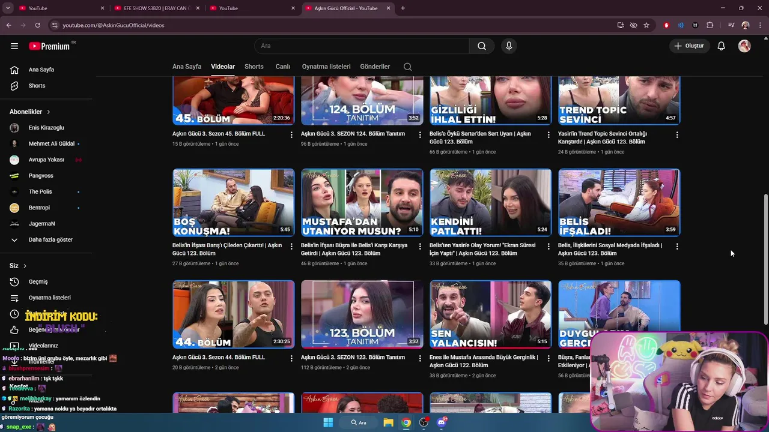
Task: Open options for Belis'ten Yasin'e Olay Yorum video
Action: [x=549, y=246]
